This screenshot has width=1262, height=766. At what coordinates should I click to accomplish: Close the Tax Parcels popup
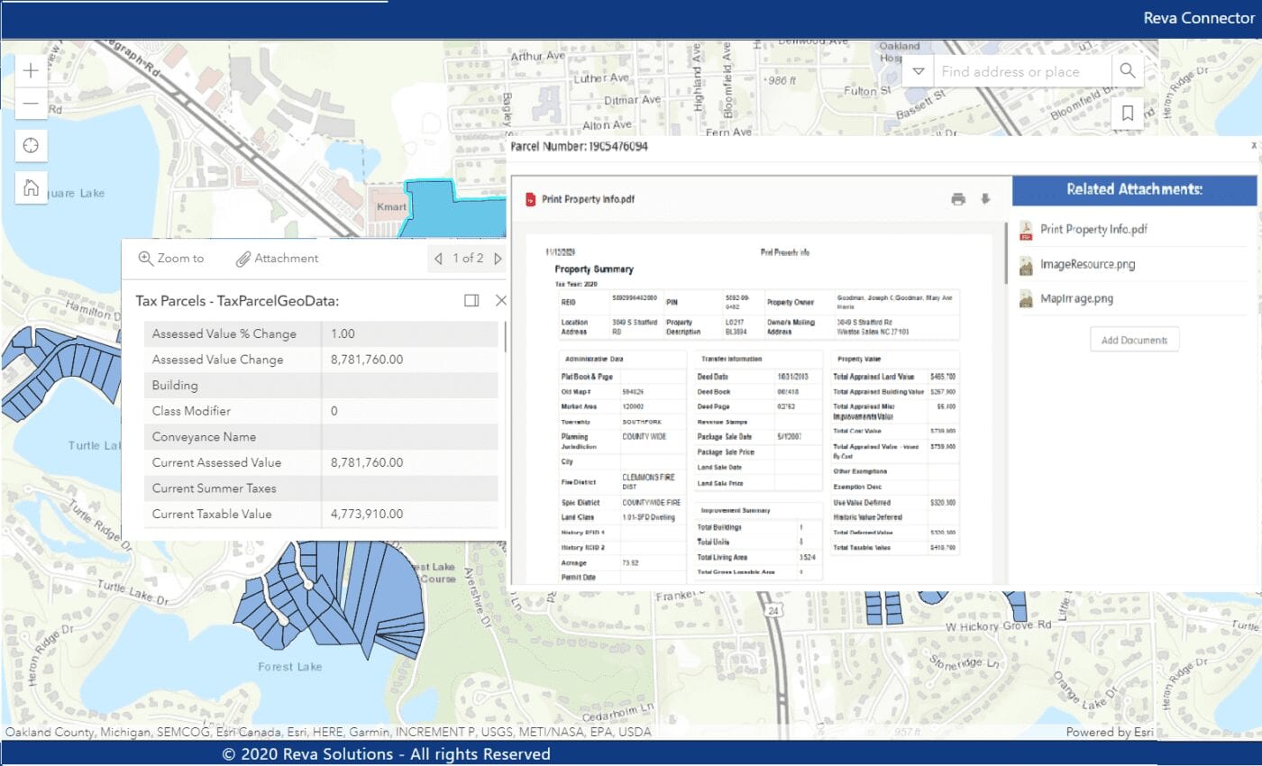click(501, 301)
